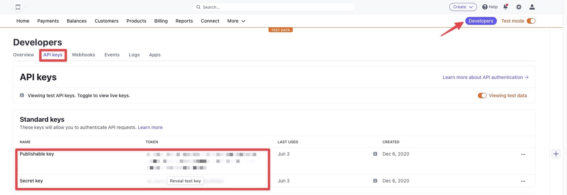567x195 pixels.
Task: Open the settings gear
Action: click(x=519, y=7)
